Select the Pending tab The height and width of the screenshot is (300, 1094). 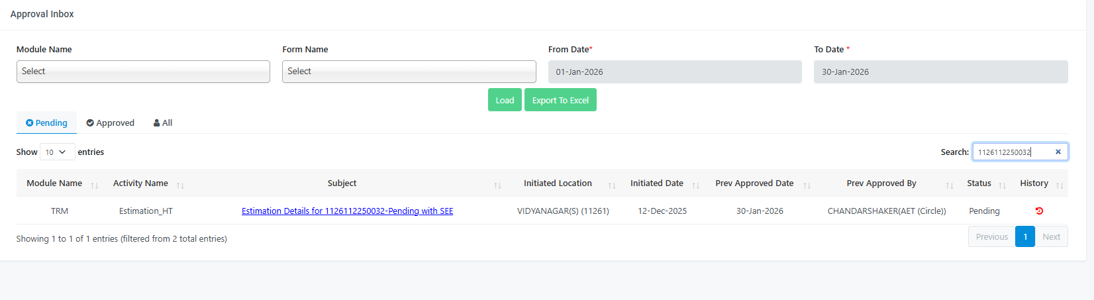click(47, 123)
